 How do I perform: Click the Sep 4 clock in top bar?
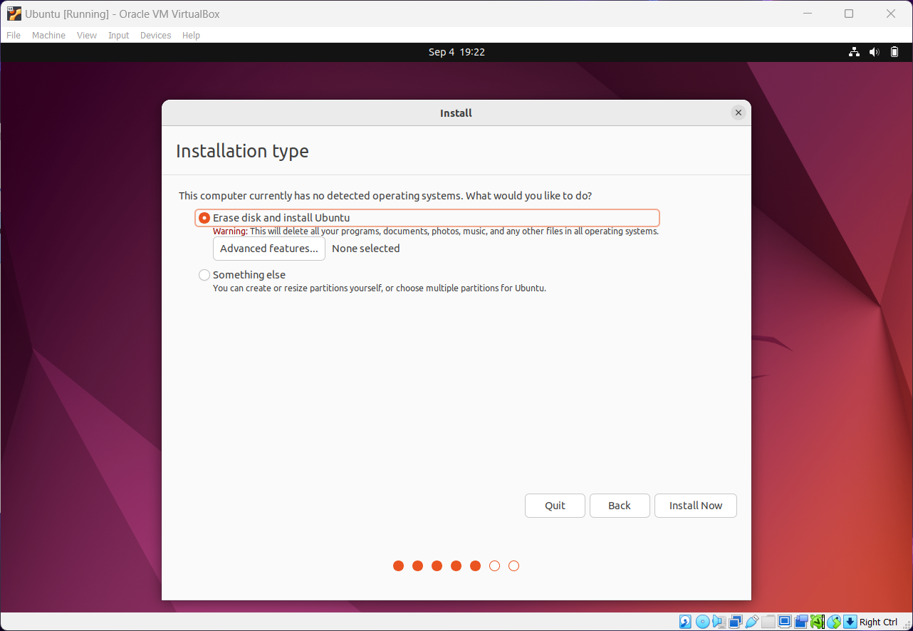pos(456,51)
